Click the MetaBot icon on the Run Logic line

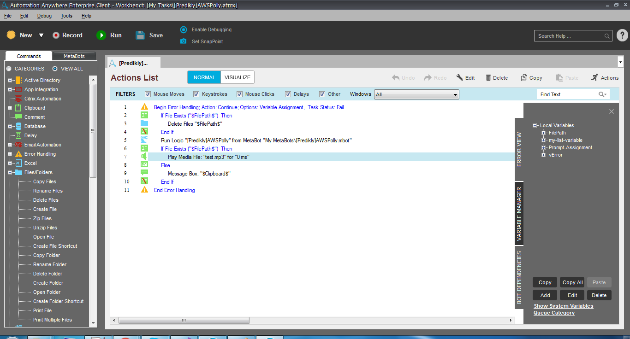click(144, 140)
